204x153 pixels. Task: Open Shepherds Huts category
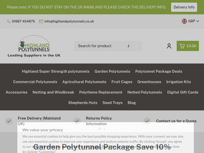coord(83,103)
